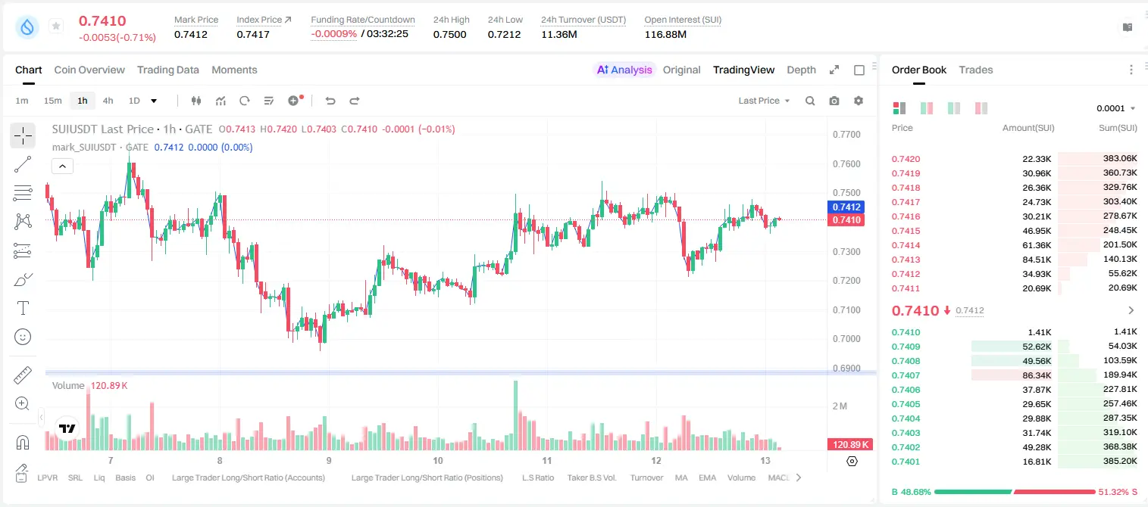The height and width of the screenshot is (507, 1148).
Task: Switch to the Trades tab
Action: 975,70
